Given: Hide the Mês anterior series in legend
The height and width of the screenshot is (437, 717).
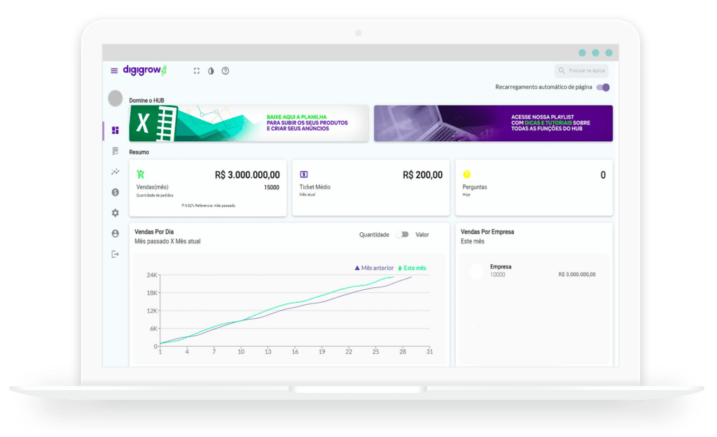Looking at the screenshot, I should pos(375,268).
